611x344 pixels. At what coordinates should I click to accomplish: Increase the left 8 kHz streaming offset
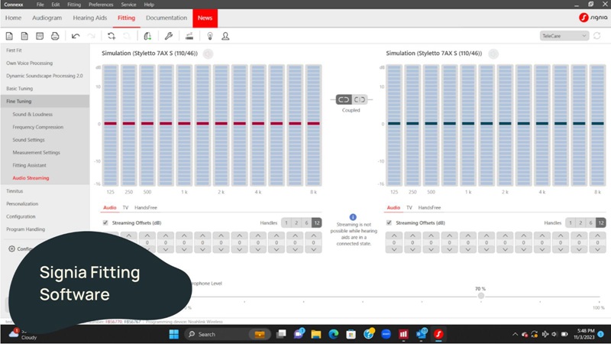click(x=313, y=235)
